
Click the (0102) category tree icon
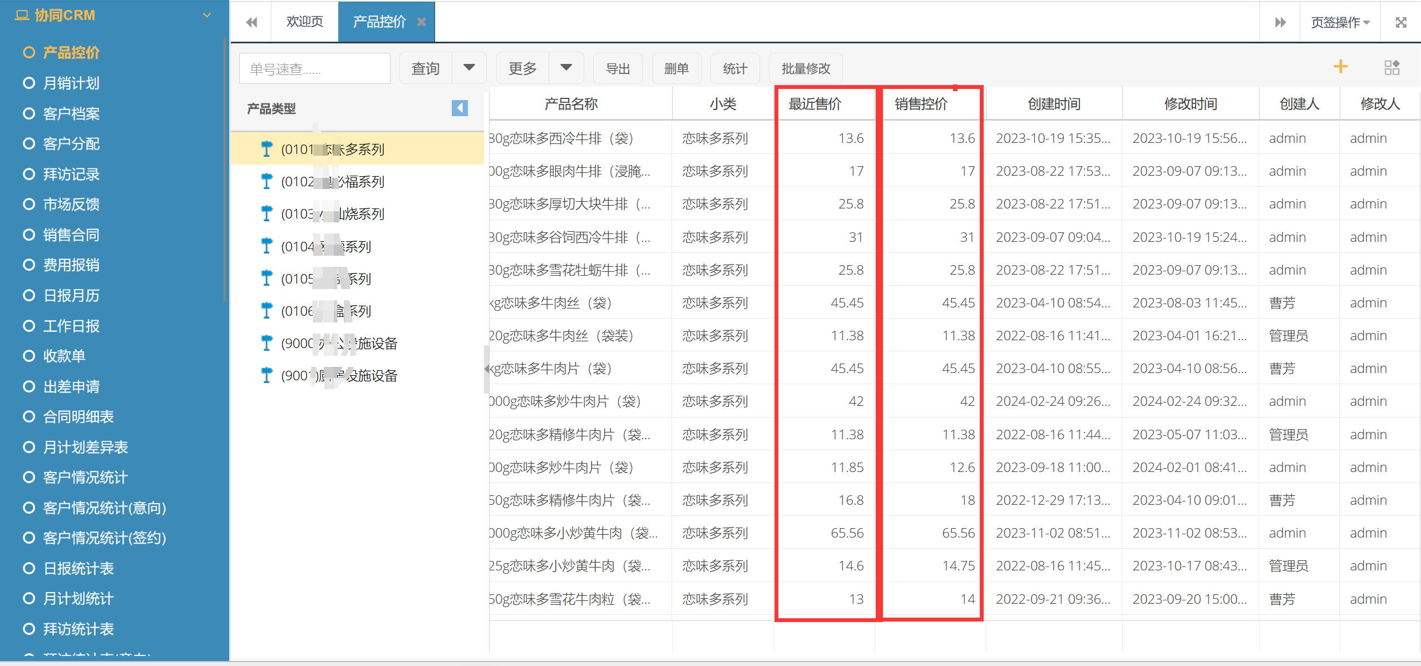pos(267,181)
